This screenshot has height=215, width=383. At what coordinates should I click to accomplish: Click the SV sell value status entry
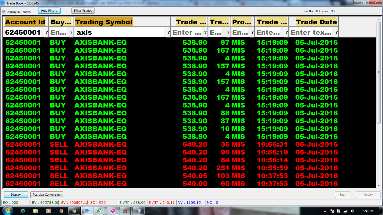[x=74, y=202]
